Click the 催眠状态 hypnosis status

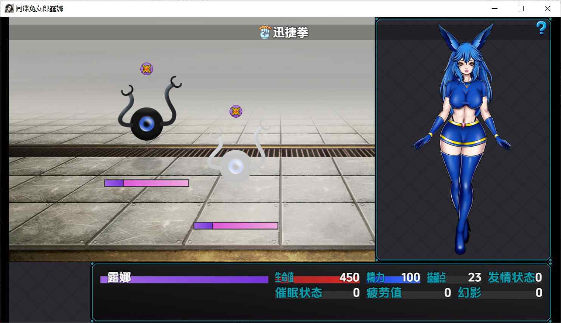coord(317,293)
